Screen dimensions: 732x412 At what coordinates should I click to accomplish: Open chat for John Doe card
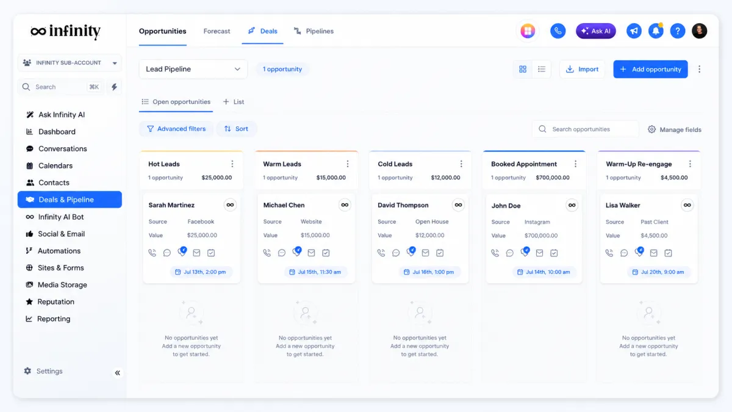510,253
